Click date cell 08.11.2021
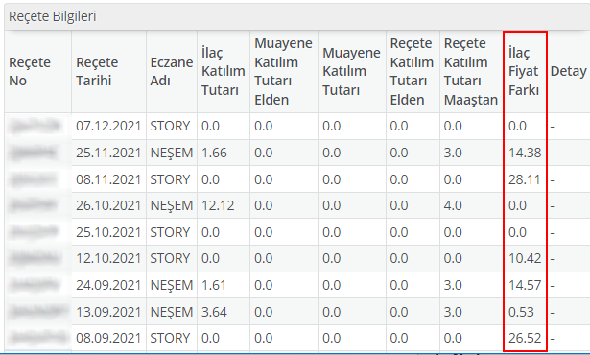 (108, 179)
